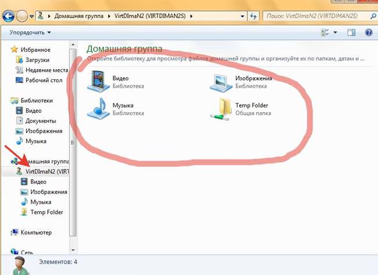The height and width of the screenshot is (275, 378).
Task: Click the Изображения icon under Библиотеки
Action: pyautogui.click(x=19, y=131)
